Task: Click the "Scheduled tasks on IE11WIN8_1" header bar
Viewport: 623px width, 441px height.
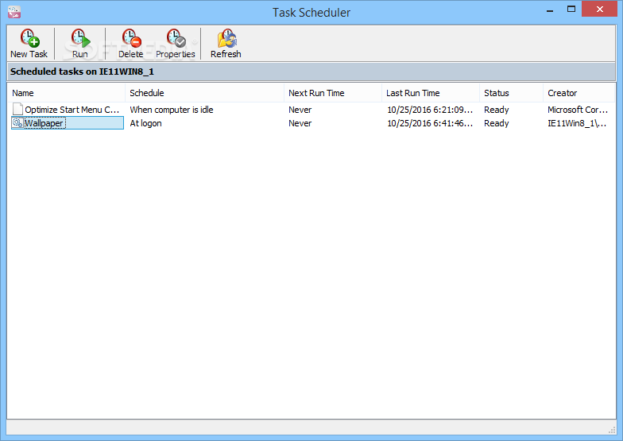Action: [311, 72]
